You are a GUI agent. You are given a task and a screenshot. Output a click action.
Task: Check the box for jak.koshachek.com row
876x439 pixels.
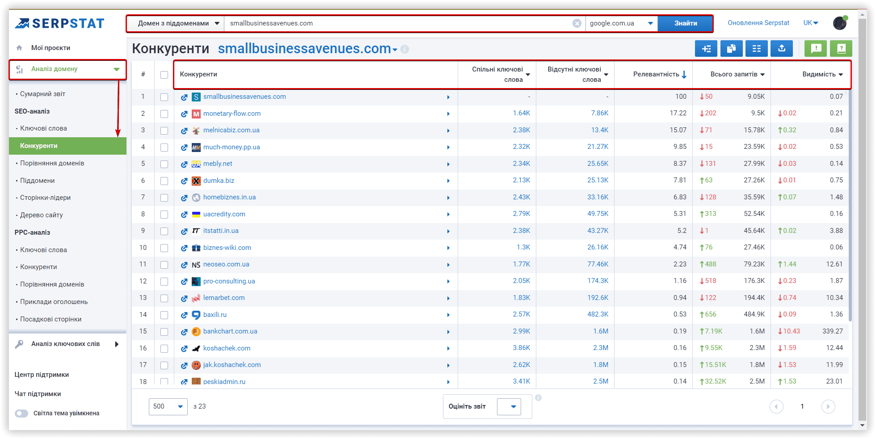164,365
